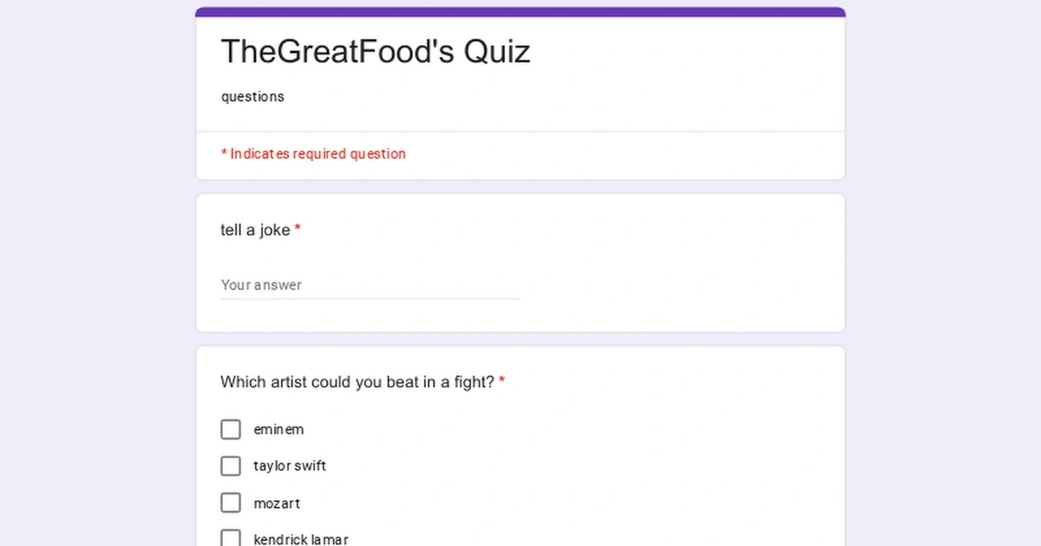
Task: Click the eminem option label text
Action: click(x=278, y=429)
